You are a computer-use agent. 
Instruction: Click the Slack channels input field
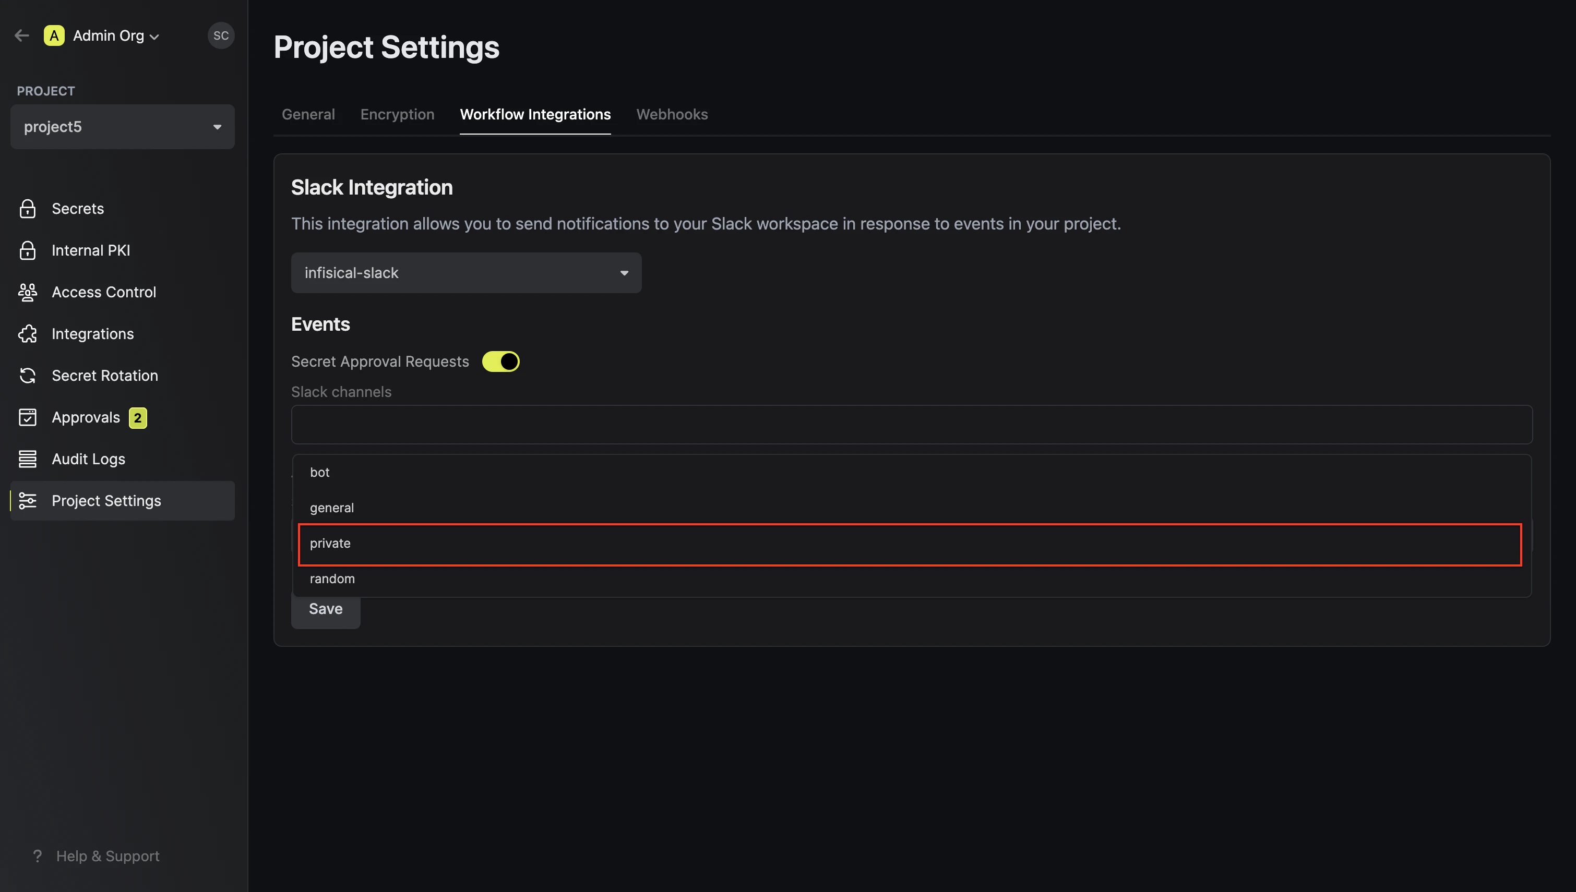tap(912, 425)
